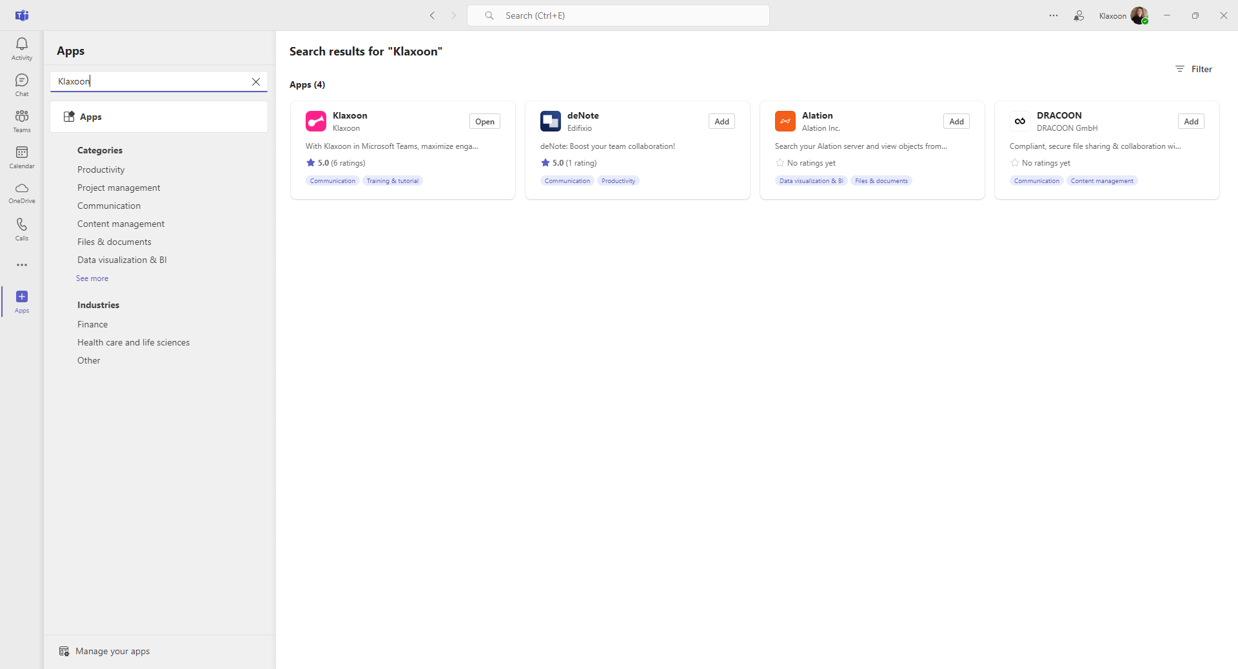Select the Finance industry

(93, 324)
